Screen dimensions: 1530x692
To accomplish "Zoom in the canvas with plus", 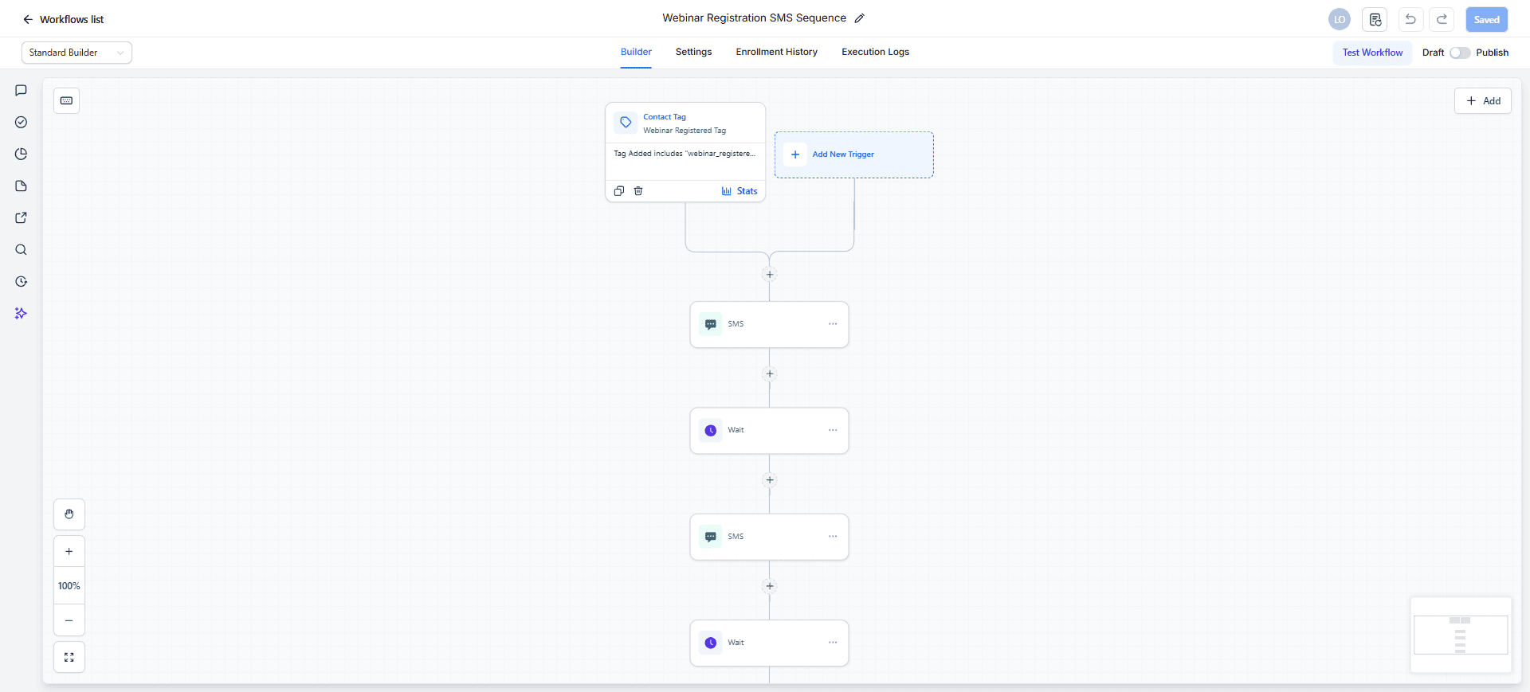I will [x=69, y=551].
